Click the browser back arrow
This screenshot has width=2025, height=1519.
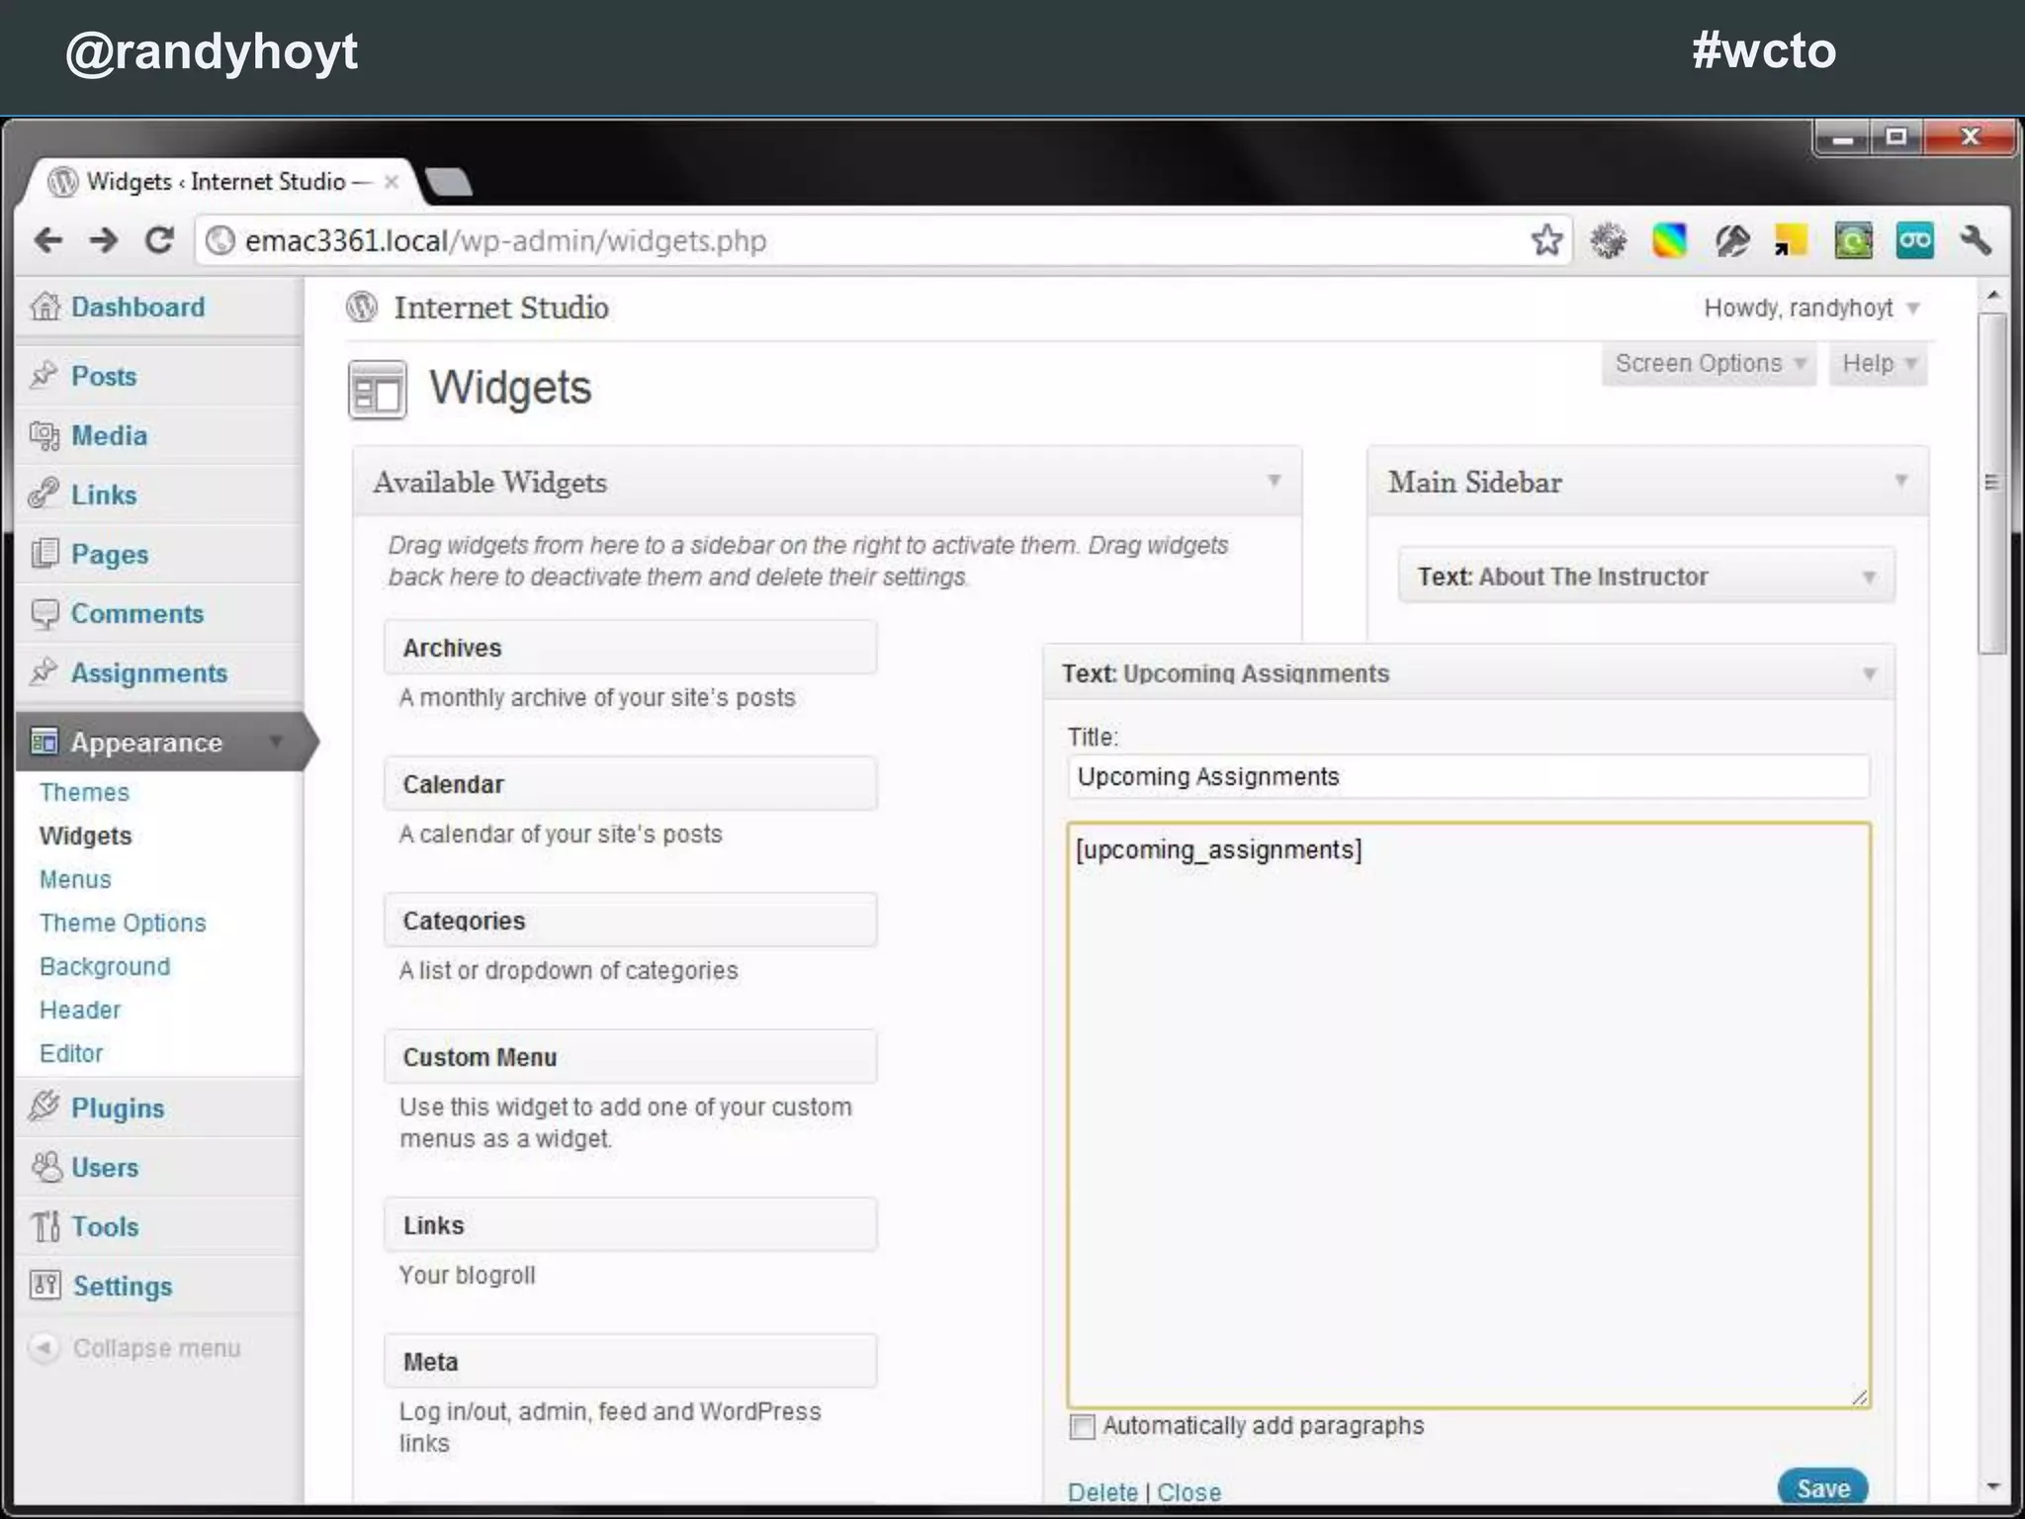pos(47,240)
